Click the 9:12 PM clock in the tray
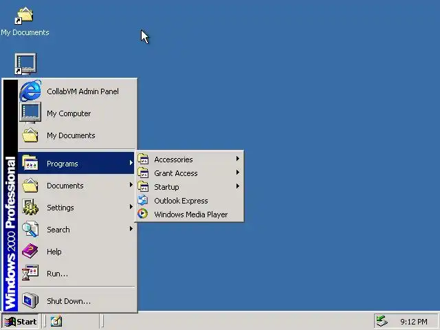 tap(414, 322)
